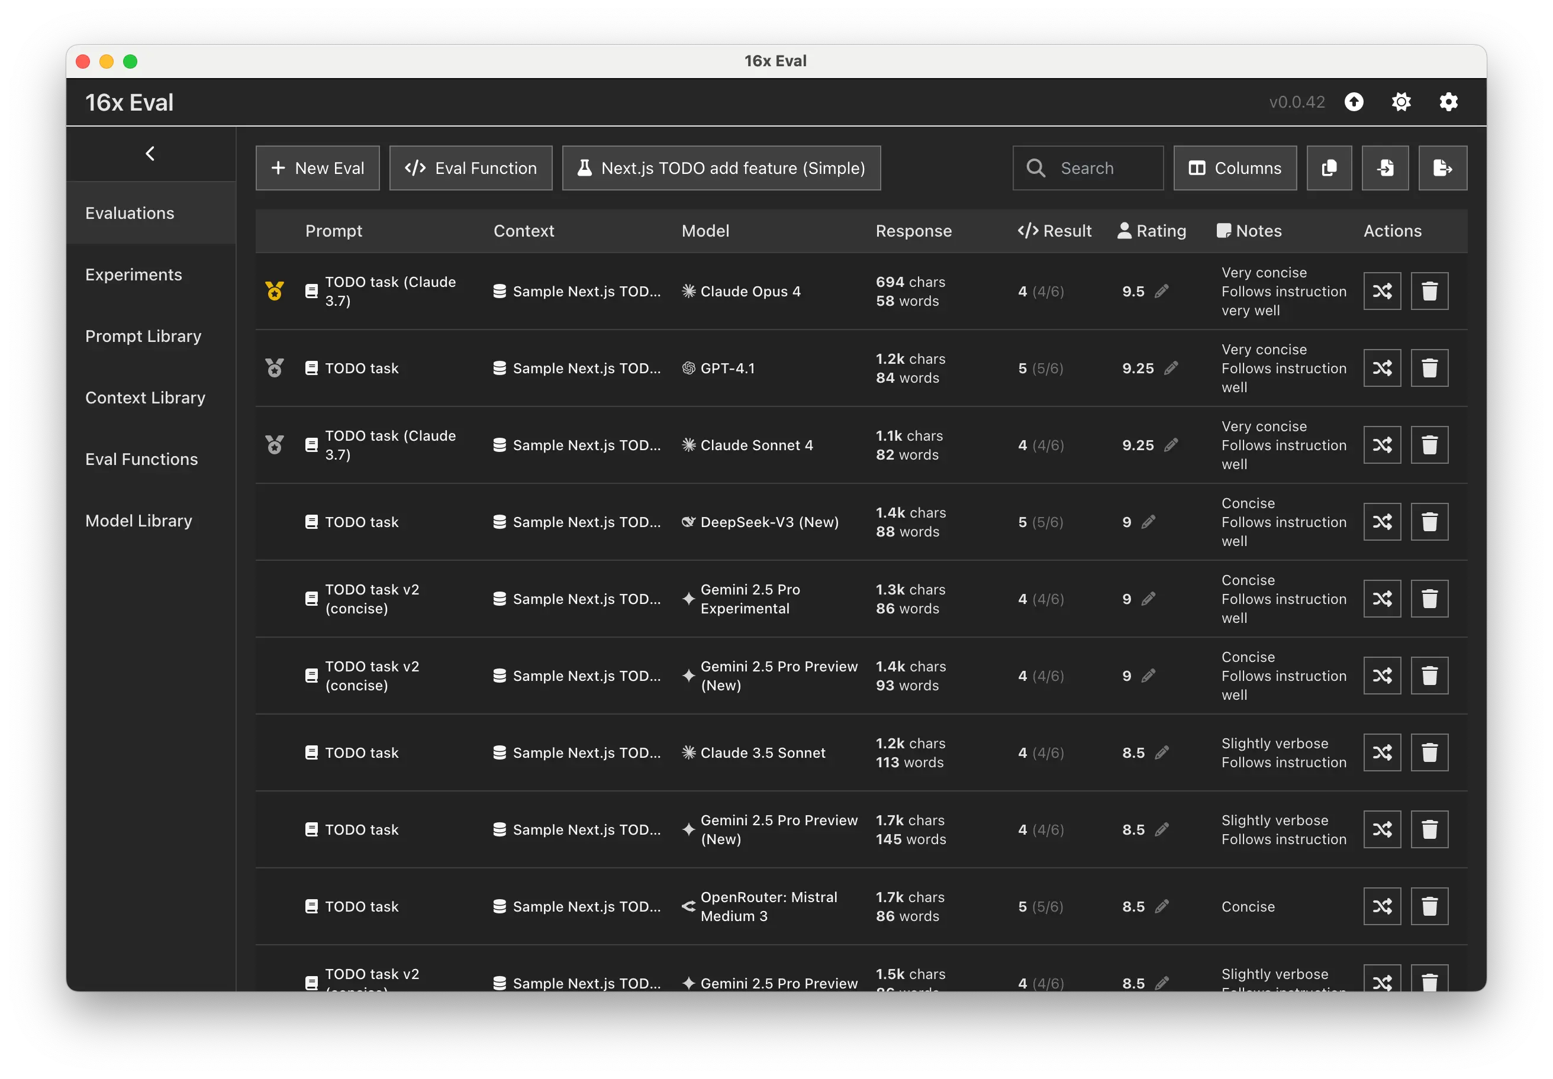The image size is (1553, 1079).
Task: Toggle light/dark theme sun icon
Action: (1401, 102)
